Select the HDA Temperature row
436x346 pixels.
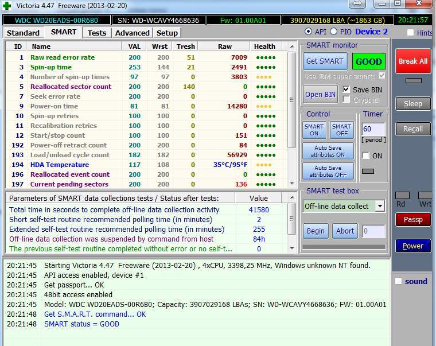pyautogui.click(x=146, y=165)
